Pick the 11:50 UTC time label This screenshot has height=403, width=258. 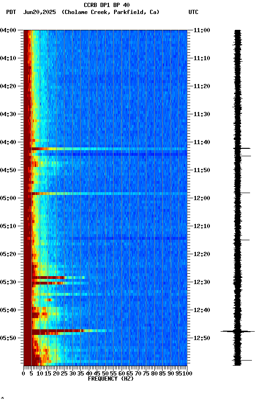pos(202,170)
